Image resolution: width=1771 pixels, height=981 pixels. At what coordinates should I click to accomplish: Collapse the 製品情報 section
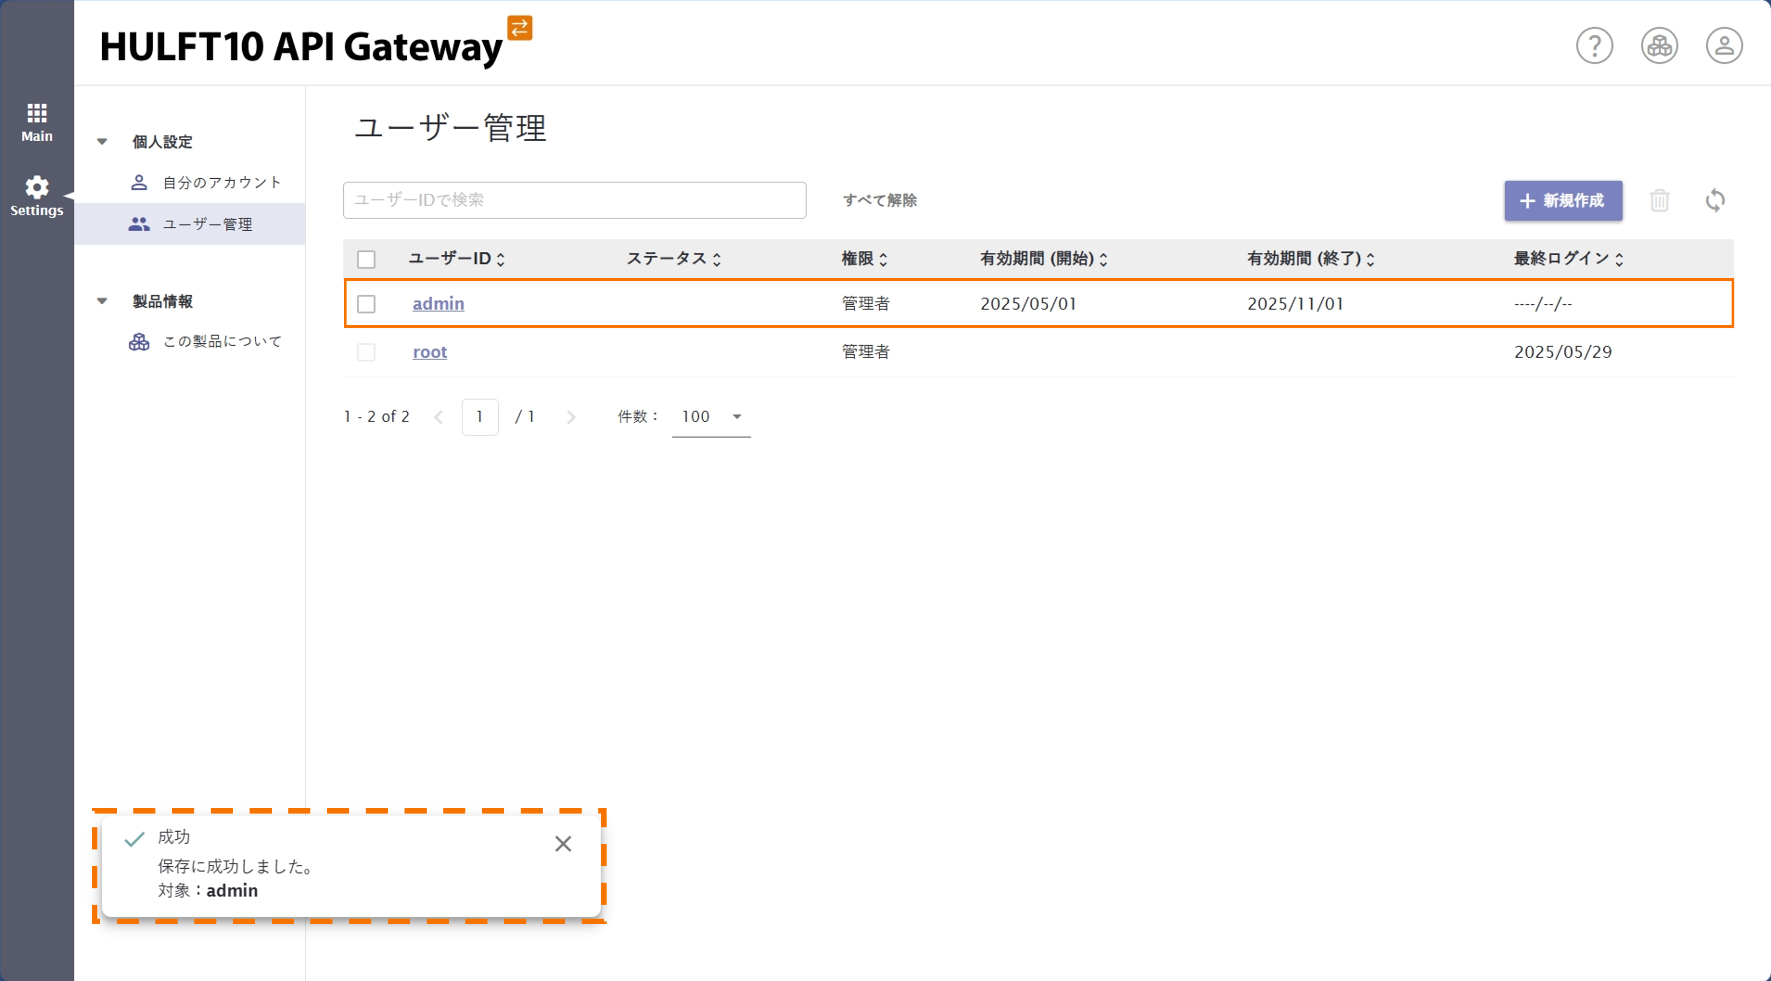[x=102, y=301]
